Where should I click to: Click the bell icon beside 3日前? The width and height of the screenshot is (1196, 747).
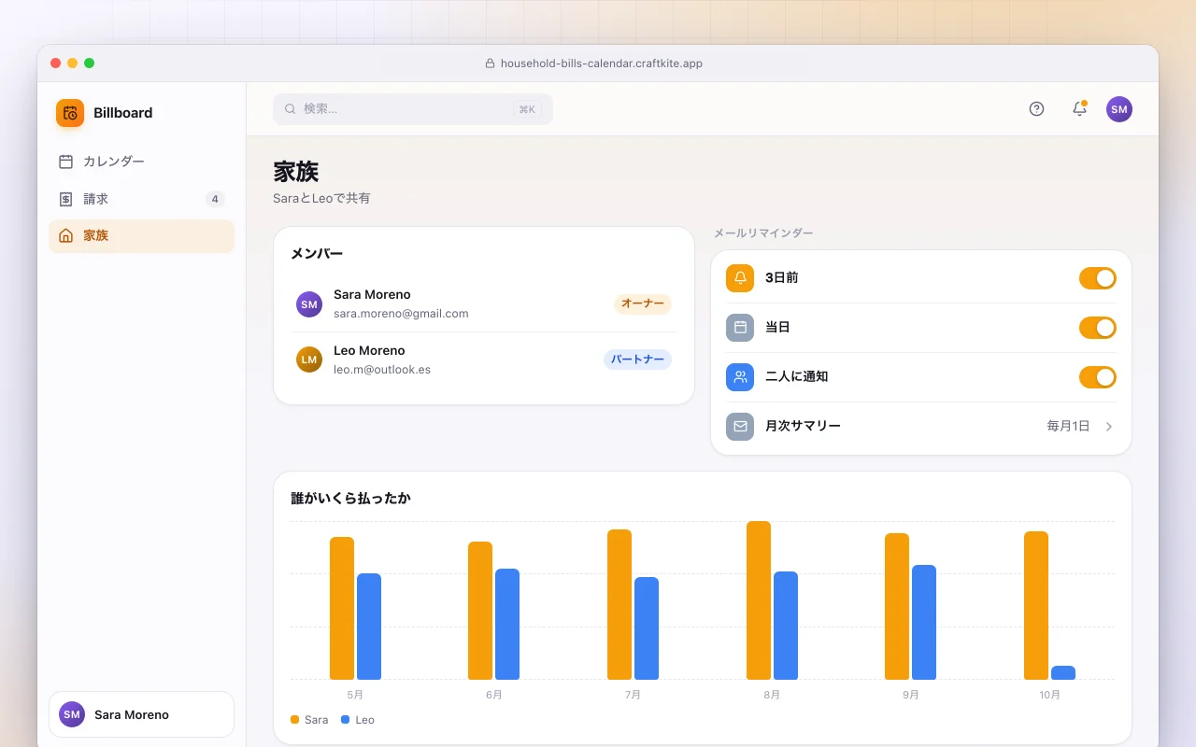[740, 278]
